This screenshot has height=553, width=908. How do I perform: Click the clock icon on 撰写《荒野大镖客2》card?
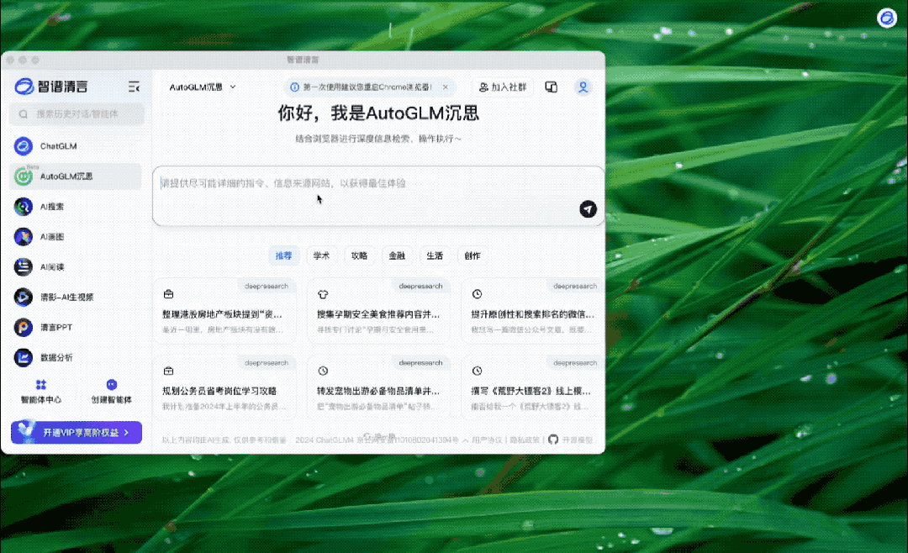pos(477,371)
